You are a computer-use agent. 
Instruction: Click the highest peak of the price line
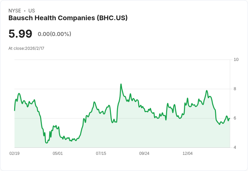point(121,84)
